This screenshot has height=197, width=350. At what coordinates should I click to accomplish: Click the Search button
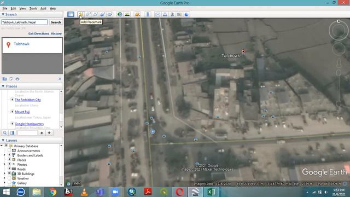click(56, 22)
